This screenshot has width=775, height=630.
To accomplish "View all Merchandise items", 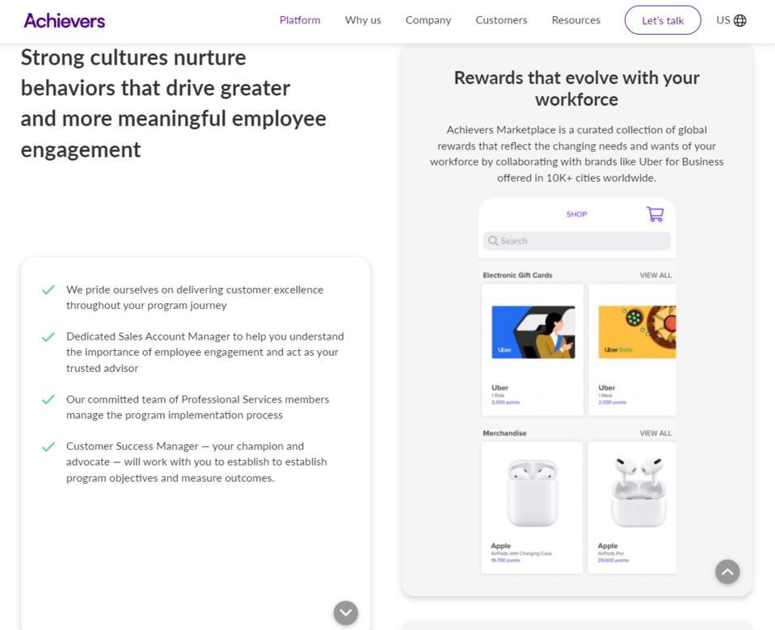I will 655,433.
